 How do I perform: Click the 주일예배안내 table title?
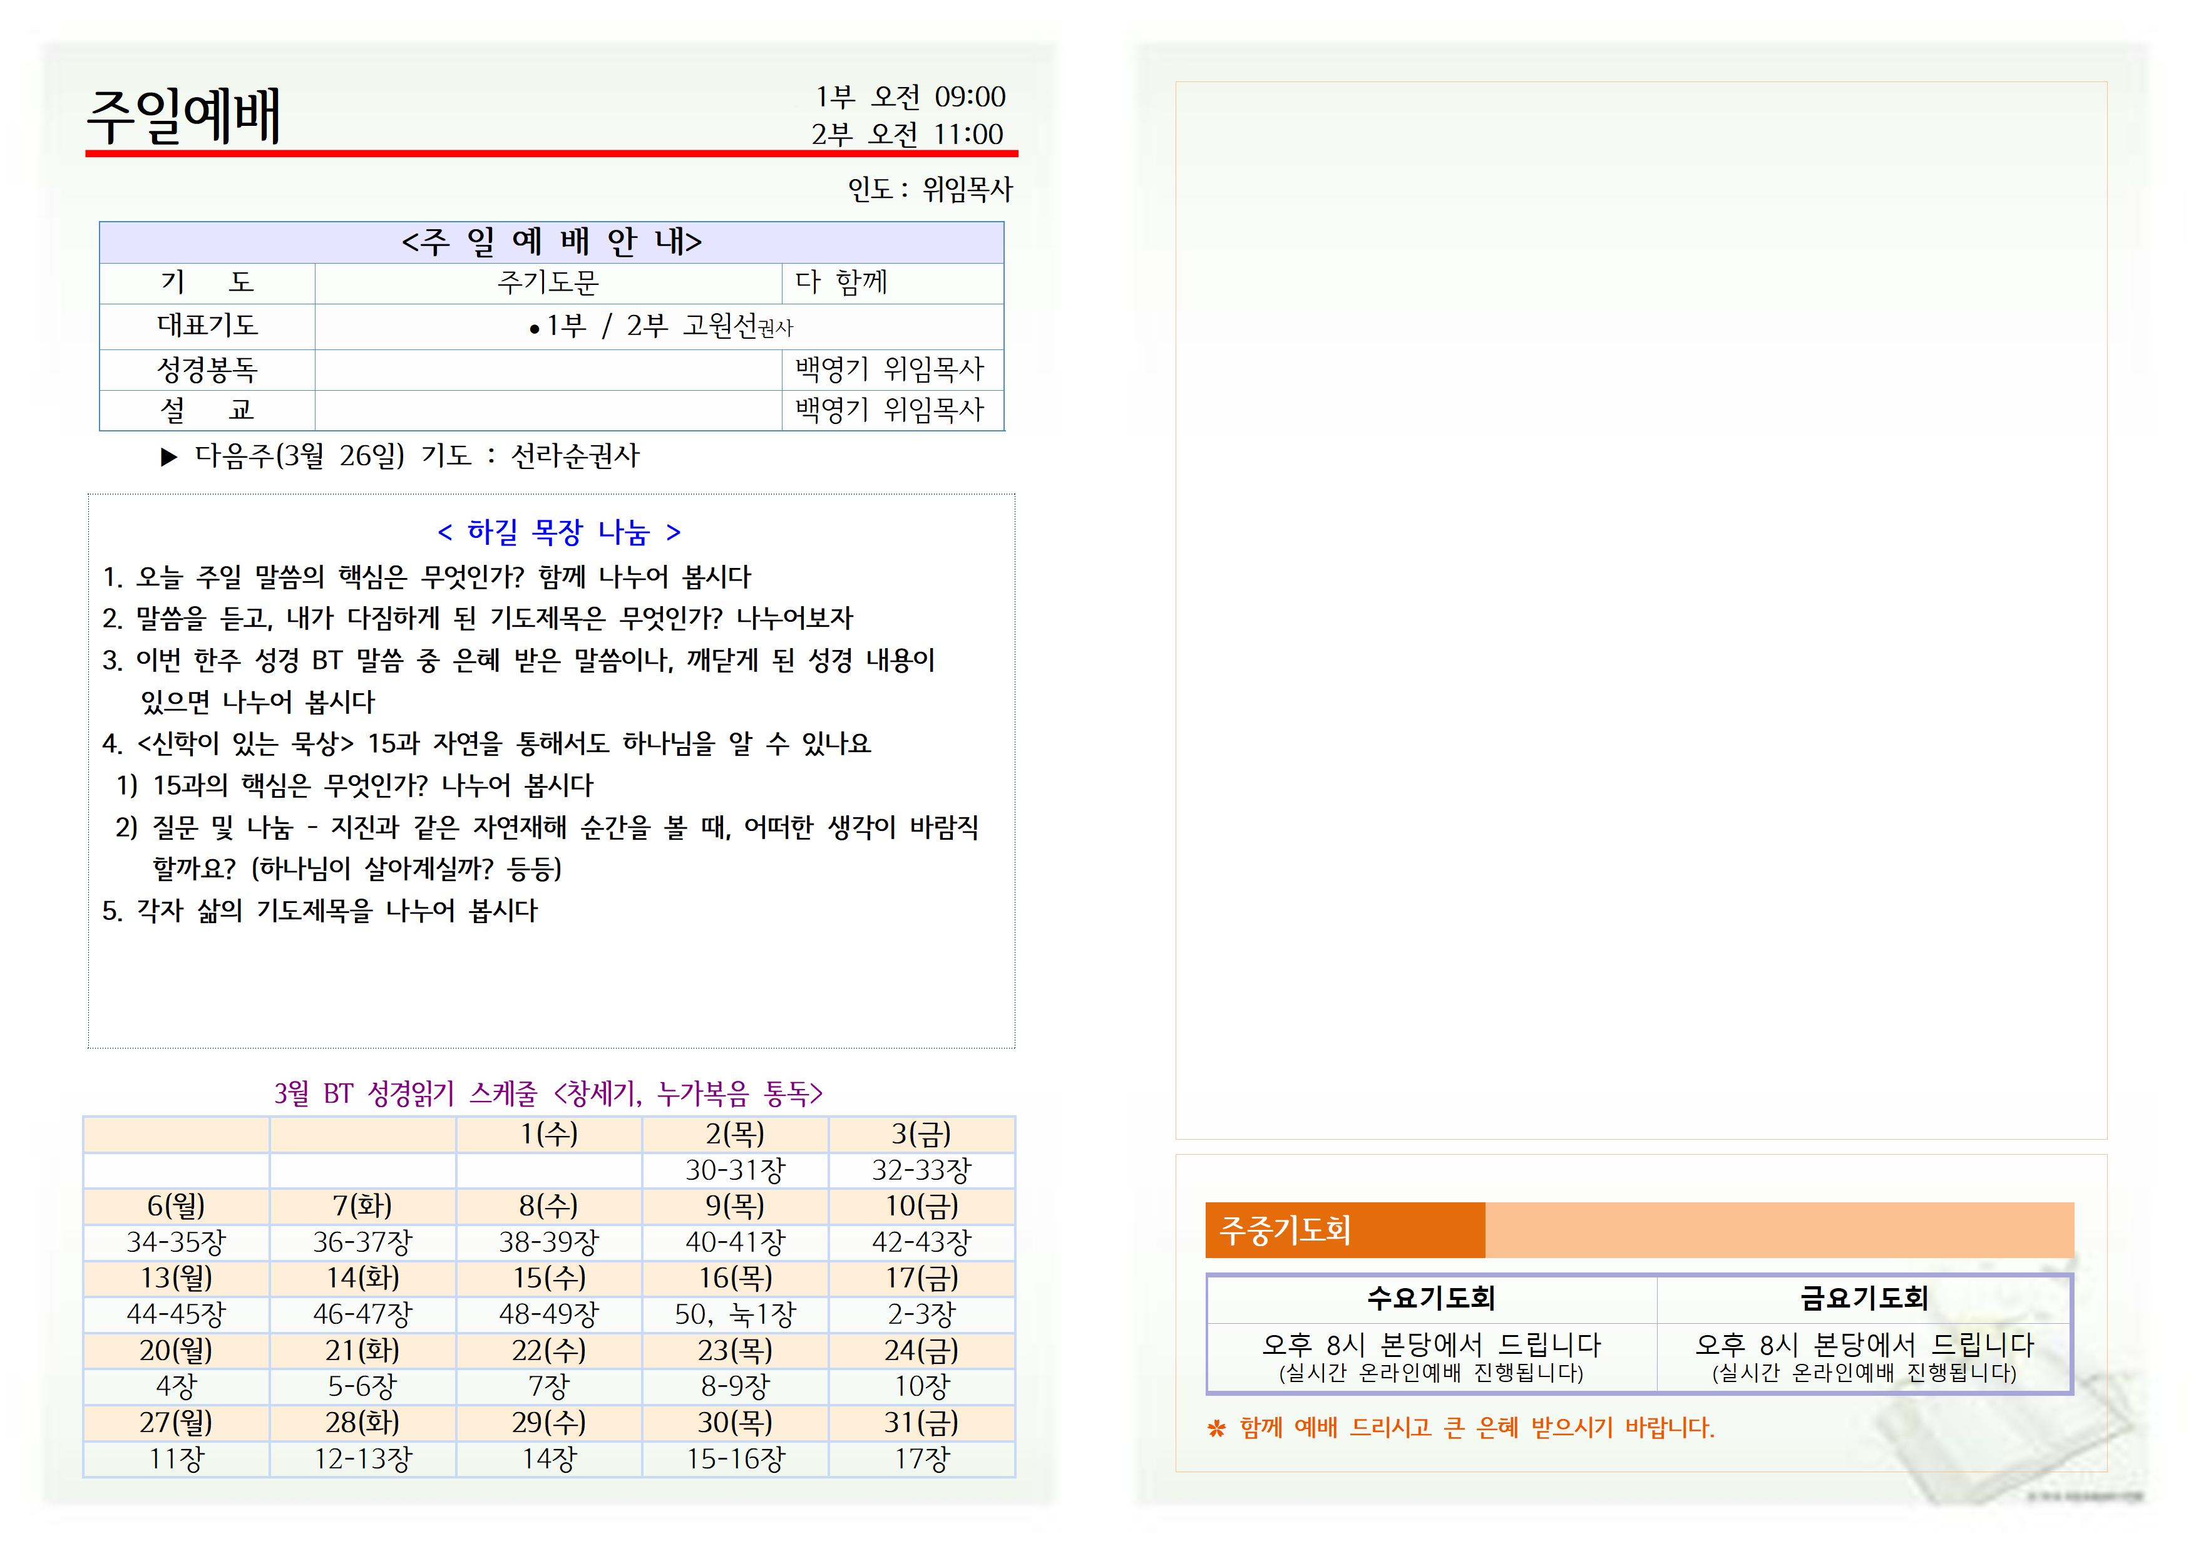pos(551,242)
